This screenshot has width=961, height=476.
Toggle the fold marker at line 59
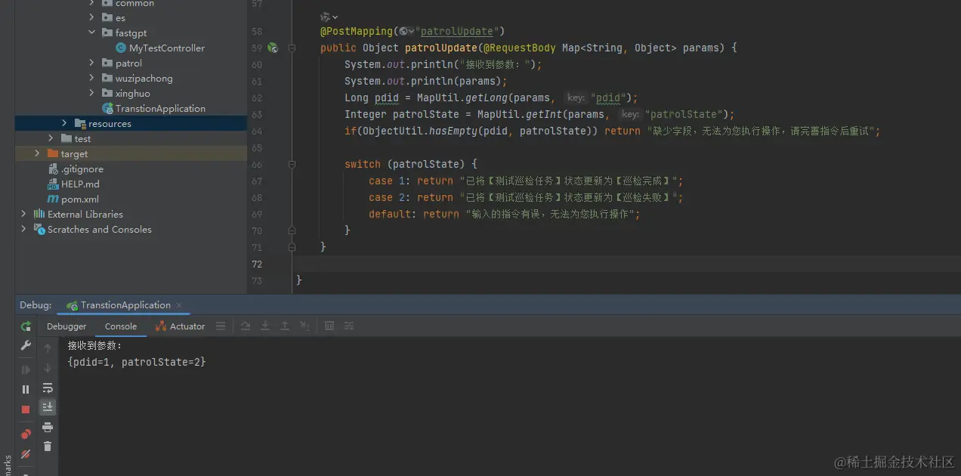(x=292, y=48)
